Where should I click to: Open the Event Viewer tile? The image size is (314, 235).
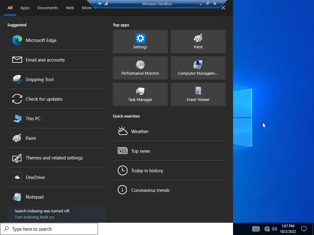pos(198,94)
